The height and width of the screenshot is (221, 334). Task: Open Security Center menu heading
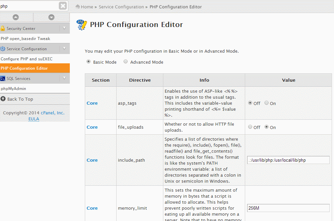coord(21,28)
